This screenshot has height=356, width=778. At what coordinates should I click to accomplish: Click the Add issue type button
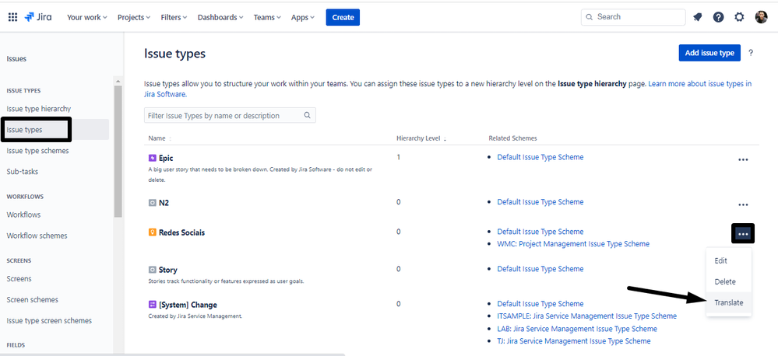[x=709, y=53]
